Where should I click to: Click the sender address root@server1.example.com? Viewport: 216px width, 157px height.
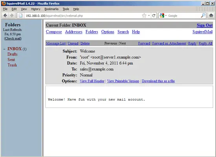(115, 57)
